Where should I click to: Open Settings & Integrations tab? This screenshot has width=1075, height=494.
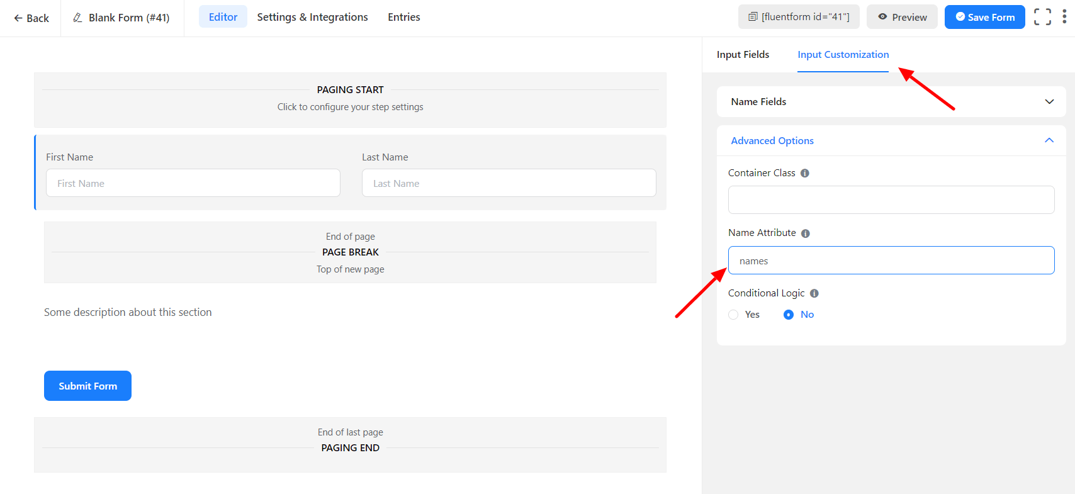(312, 17)
